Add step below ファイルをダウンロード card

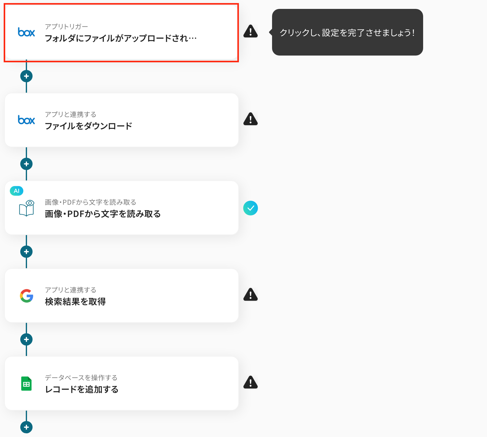[x=26, y=164]
